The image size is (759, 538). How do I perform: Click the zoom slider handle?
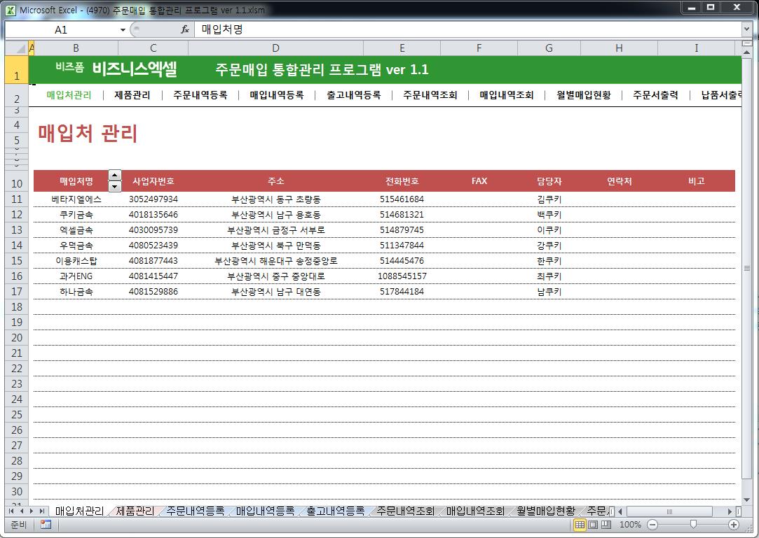[693, 525]
